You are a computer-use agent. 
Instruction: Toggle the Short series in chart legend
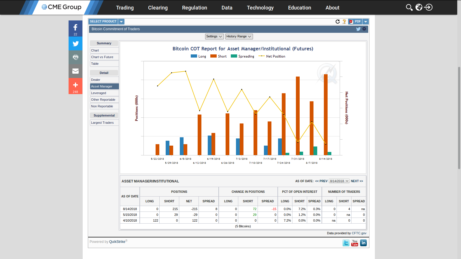(218, 56)
